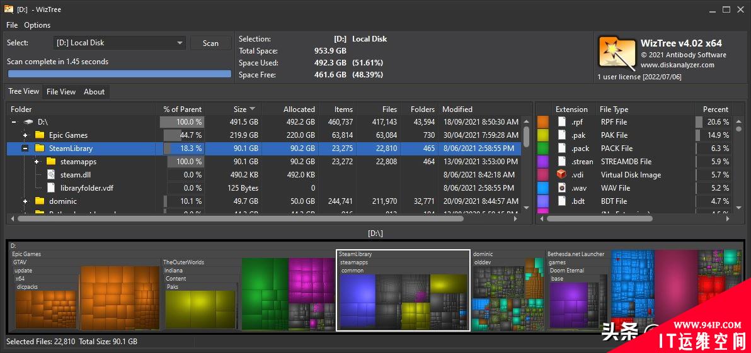Click the Folder column header

tap(81, 109)
